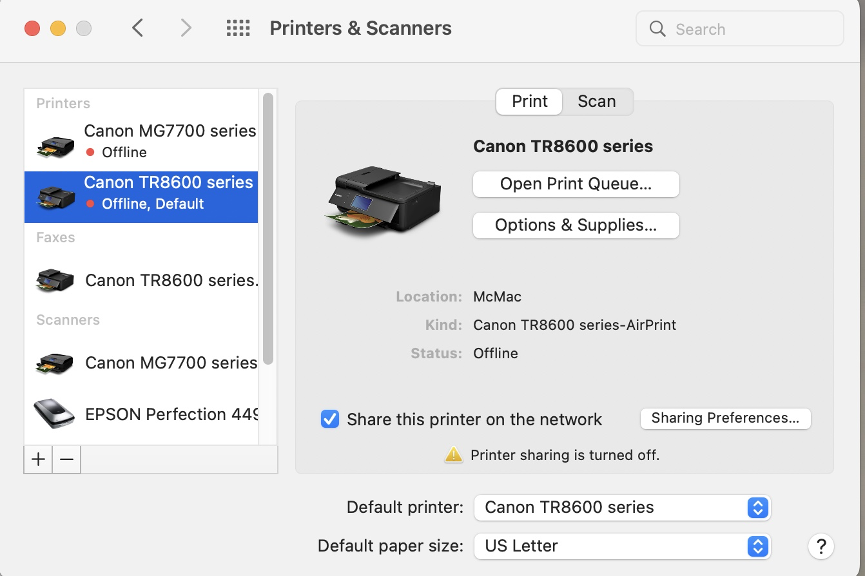Click Options & Supplies button
The width and height of the screenshot is (865, 576).
[576, 226]
